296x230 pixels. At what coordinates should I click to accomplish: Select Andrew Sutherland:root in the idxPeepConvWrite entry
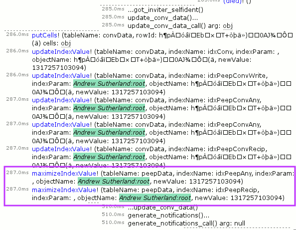click(109, 84)
